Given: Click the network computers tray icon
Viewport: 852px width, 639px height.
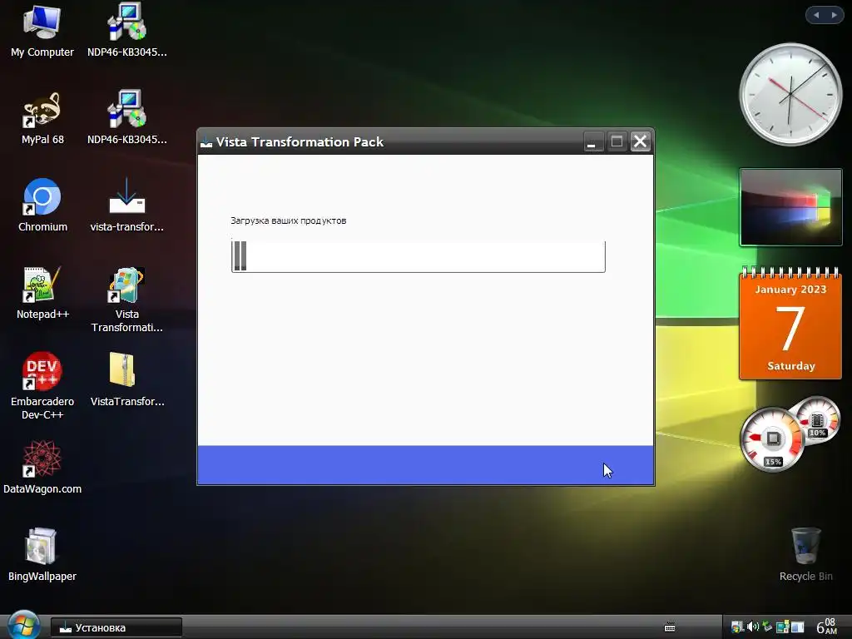Looking at the screenshot, I should [782, 627].
